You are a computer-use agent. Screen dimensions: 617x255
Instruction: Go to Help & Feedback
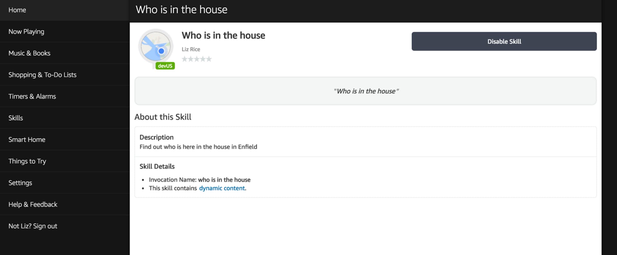tap(33, 204)
